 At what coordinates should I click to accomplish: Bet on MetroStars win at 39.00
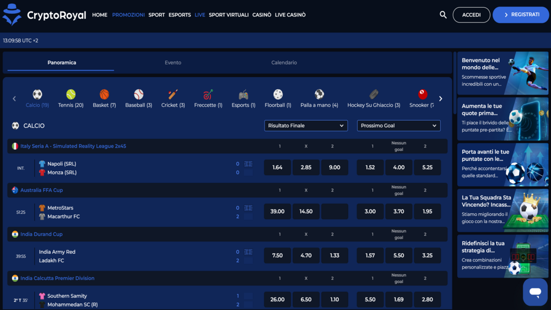click(x=277, y=211)
